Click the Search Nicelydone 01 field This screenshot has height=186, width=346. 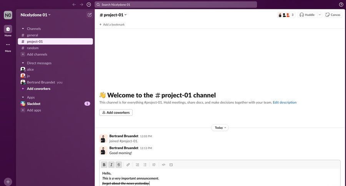coord(176,4)
